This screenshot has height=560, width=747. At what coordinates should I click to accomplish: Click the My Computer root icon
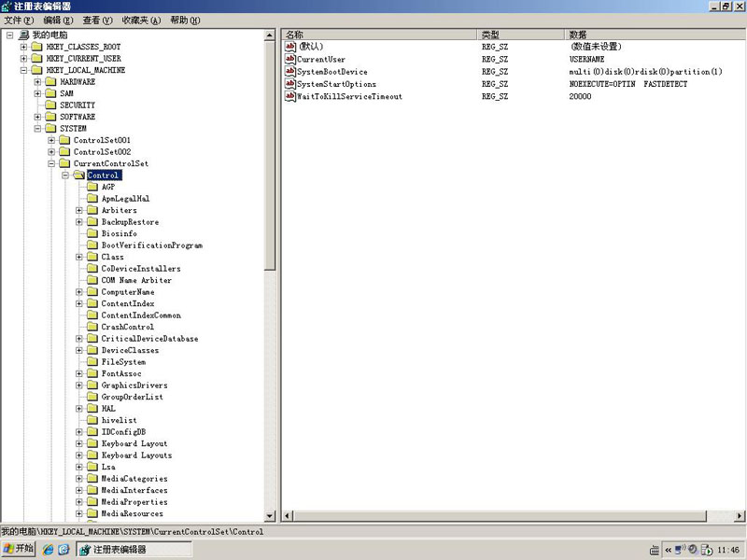click(x=23, y=35)
